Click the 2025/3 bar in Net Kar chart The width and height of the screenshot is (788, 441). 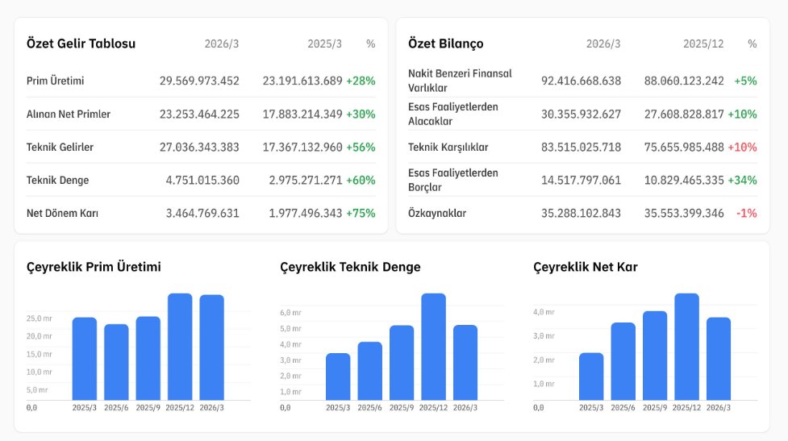[x=591, y=377]
